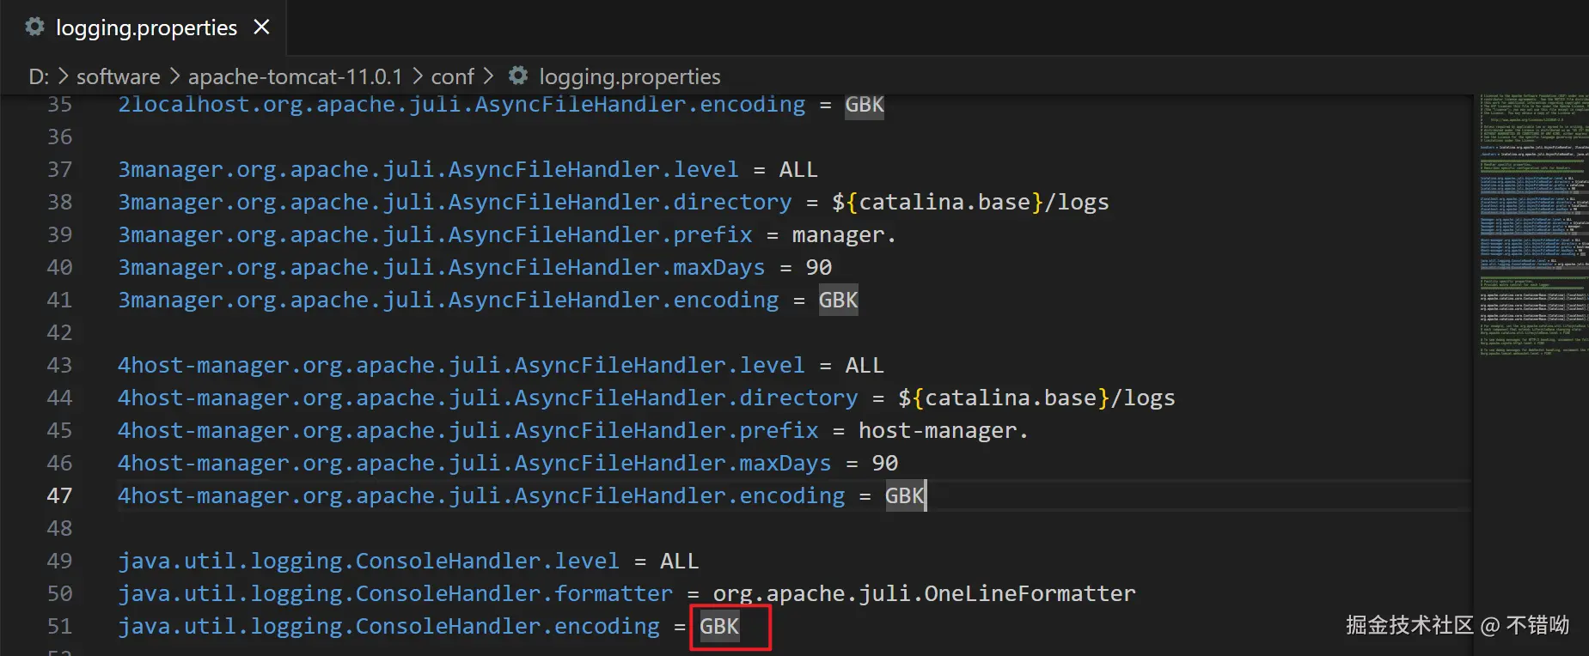
Task: Click 90 value on line 46
Action: point(885,463)
